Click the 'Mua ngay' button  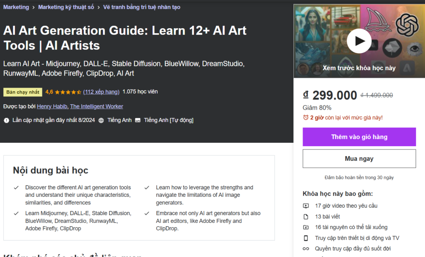(x=359, y=158)
